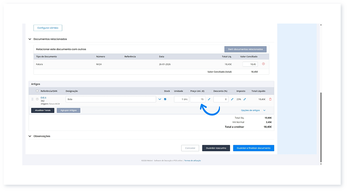Click the drag handle of the Bola row
The image size is (347, 191).
click(32, 99)
